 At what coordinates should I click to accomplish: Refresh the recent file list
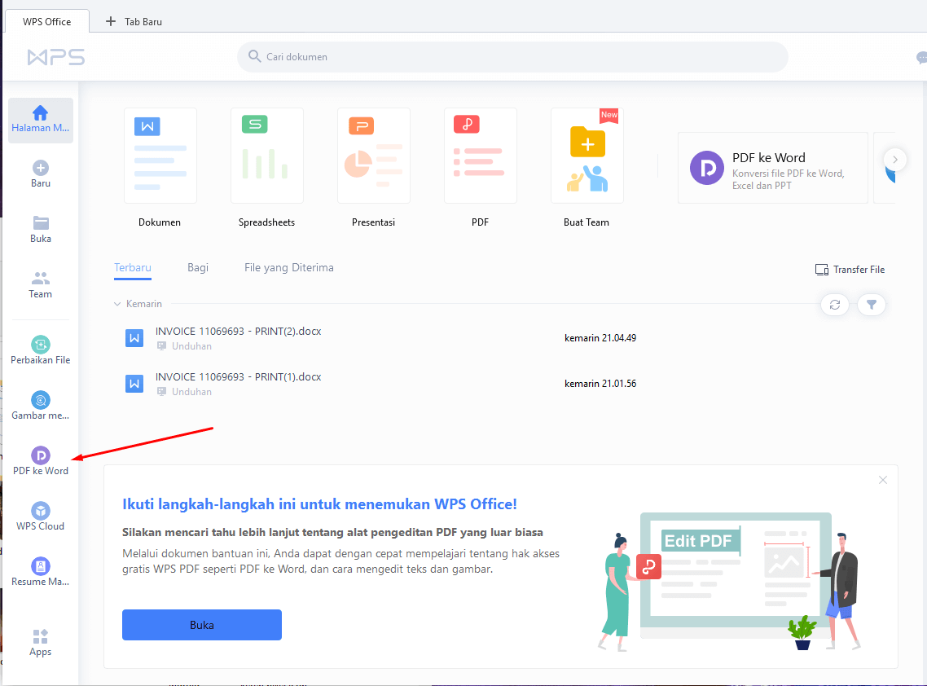(x=835, y=305)
